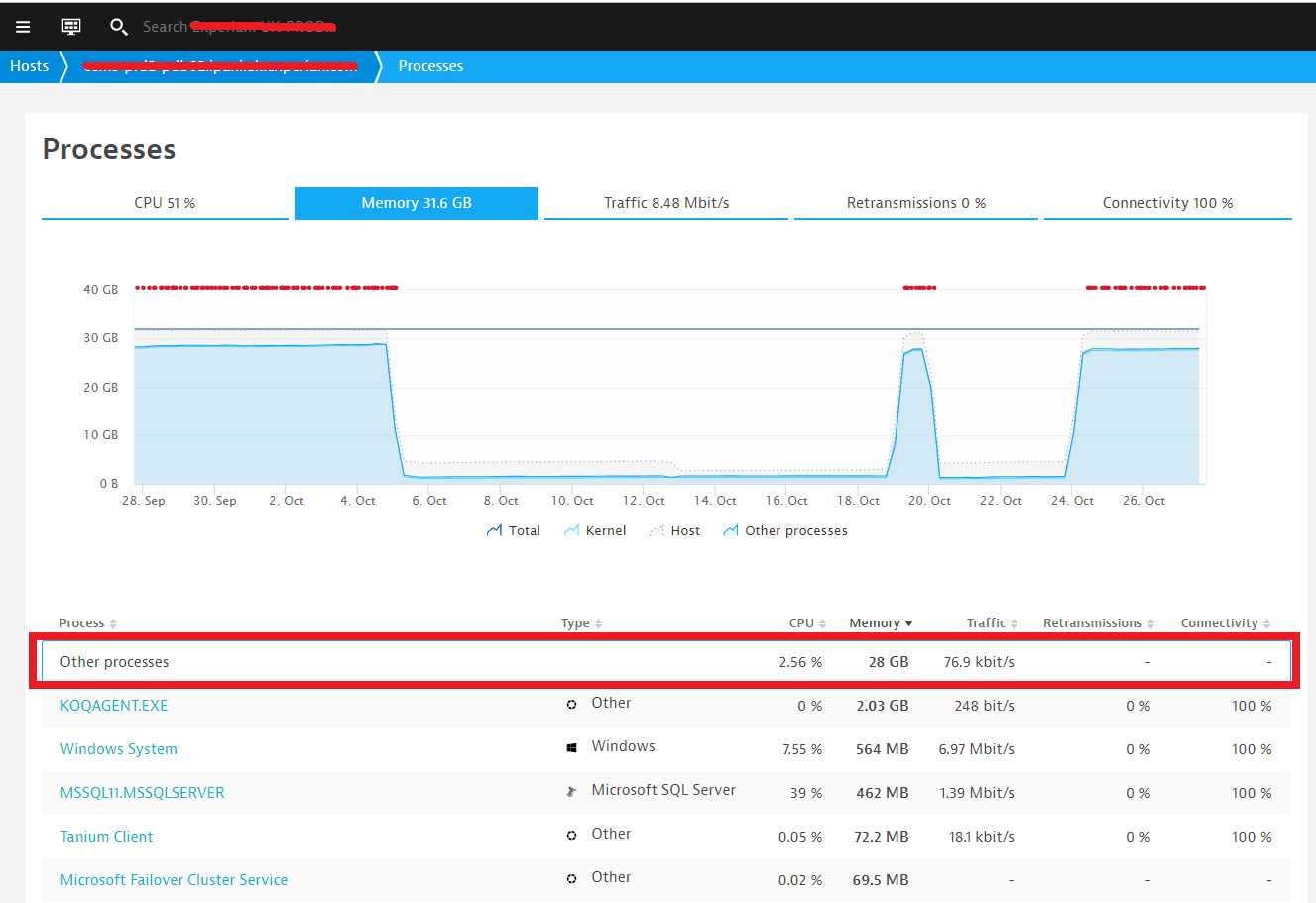Open the KOQAGENT.EXE process link
This screenshot has width=1316, height=903.
[114, 706]
